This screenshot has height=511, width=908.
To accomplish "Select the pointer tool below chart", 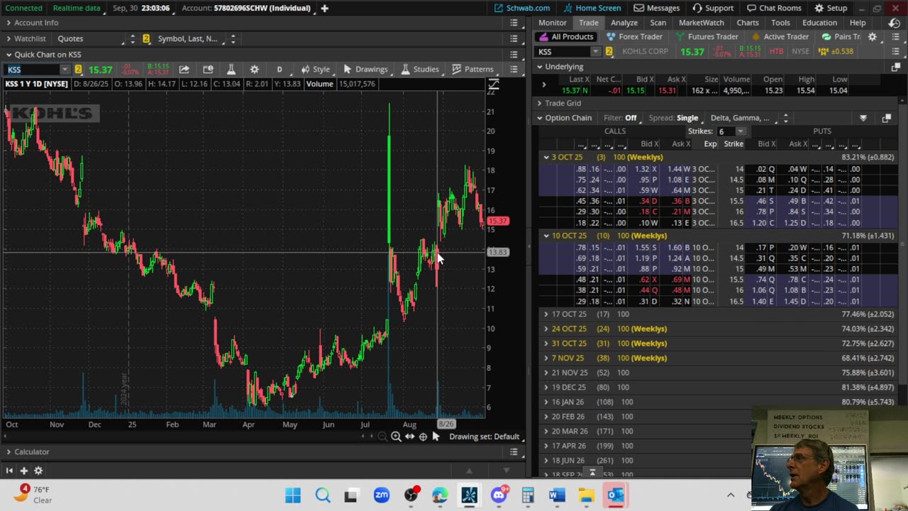I will (436, 436).
